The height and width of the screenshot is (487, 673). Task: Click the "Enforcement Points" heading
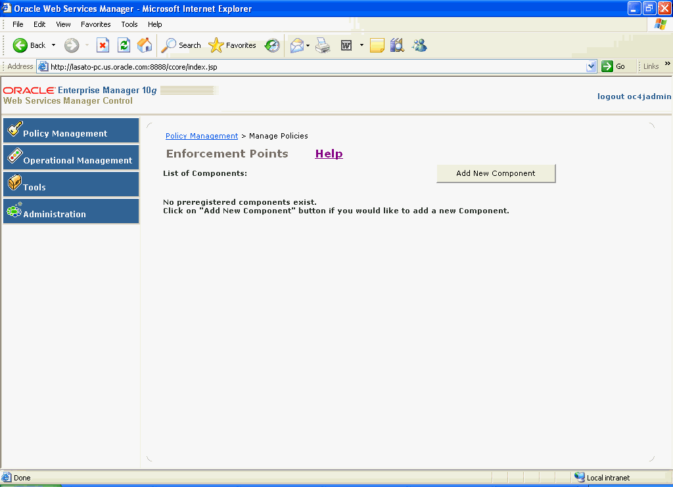pos(227,154)
